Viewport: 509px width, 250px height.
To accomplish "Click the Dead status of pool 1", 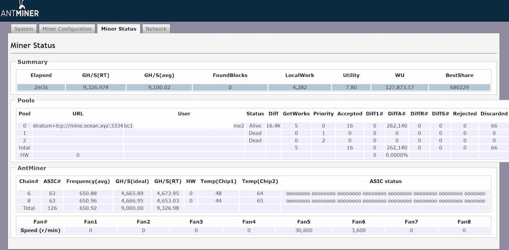I will point(255,133).
